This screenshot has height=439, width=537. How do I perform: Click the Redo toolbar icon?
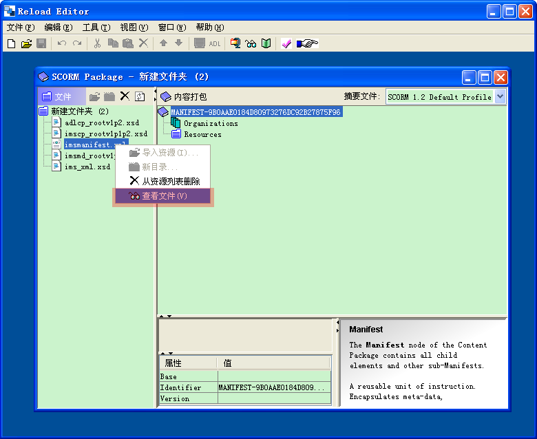coord(77,43)
